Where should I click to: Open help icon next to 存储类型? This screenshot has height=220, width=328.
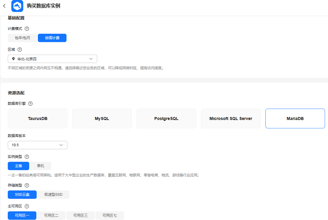click(x=27, y=185)
